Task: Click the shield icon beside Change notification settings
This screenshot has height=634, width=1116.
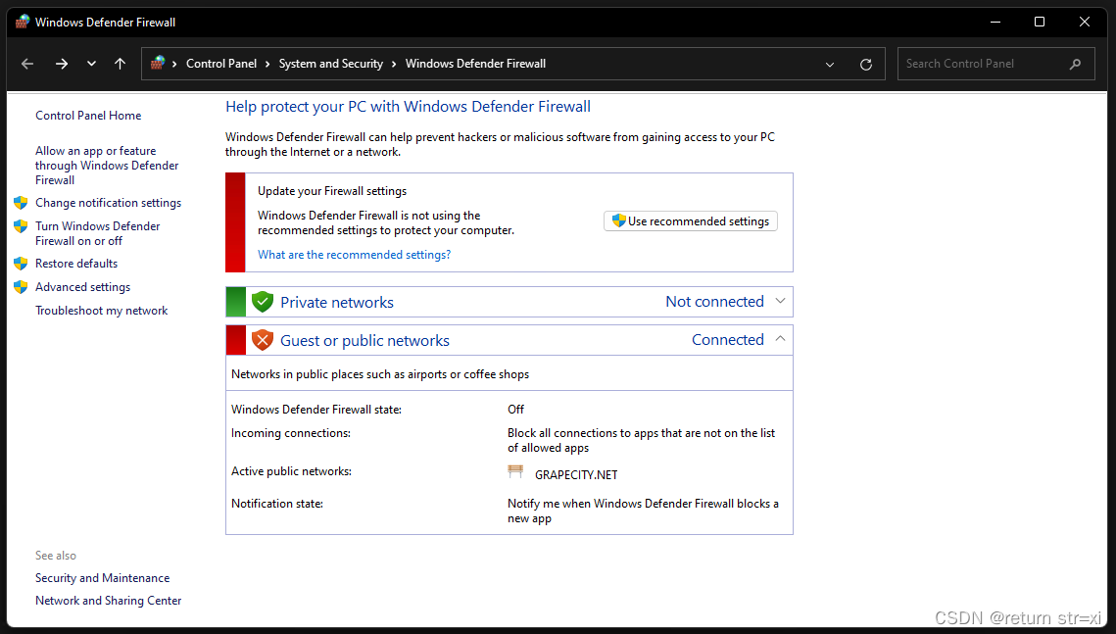Action: [22, 203]
